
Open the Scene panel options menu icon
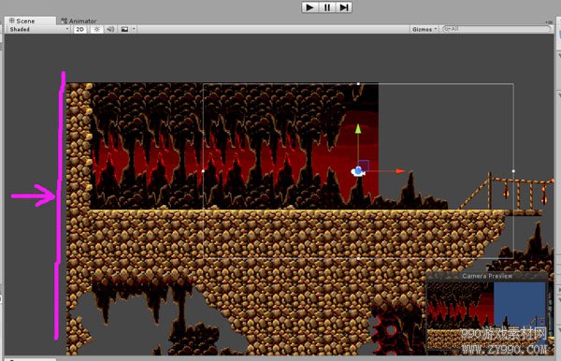(549, 22)
